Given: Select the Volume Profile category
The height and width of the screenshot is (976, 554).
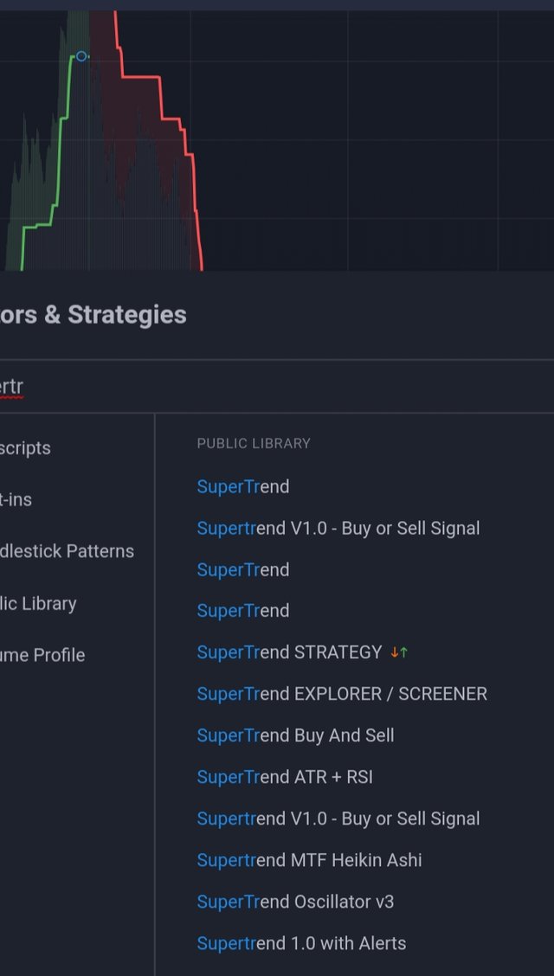Looking at the screenshot, I should point(43,655).
